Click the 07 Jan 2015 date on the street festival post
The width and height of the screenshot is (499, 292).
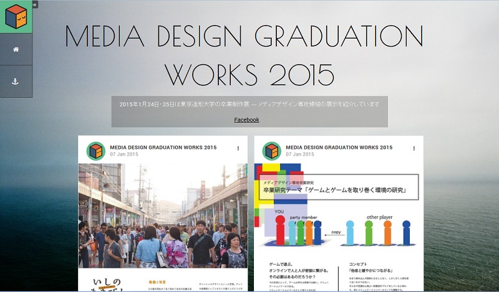pos(124,154)
